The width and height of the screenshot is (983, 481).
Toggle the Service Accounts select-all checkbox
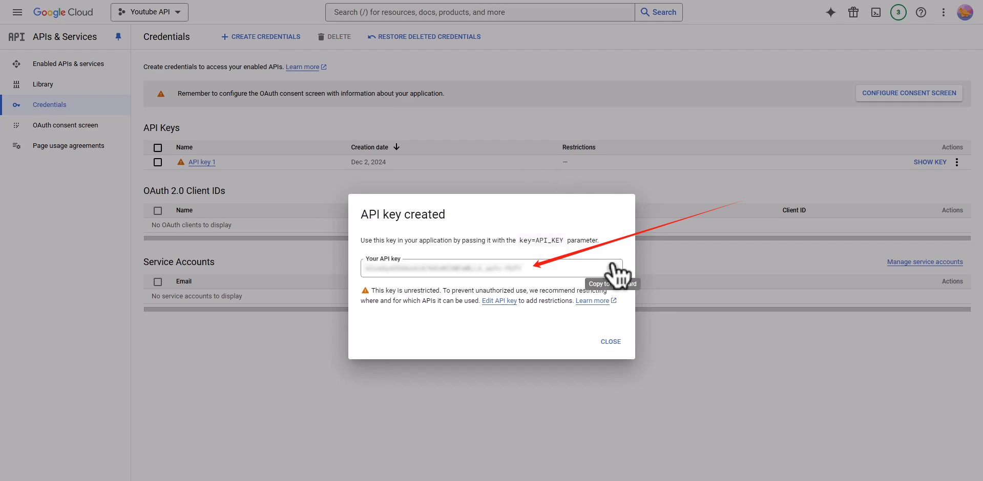pos(158,282)
